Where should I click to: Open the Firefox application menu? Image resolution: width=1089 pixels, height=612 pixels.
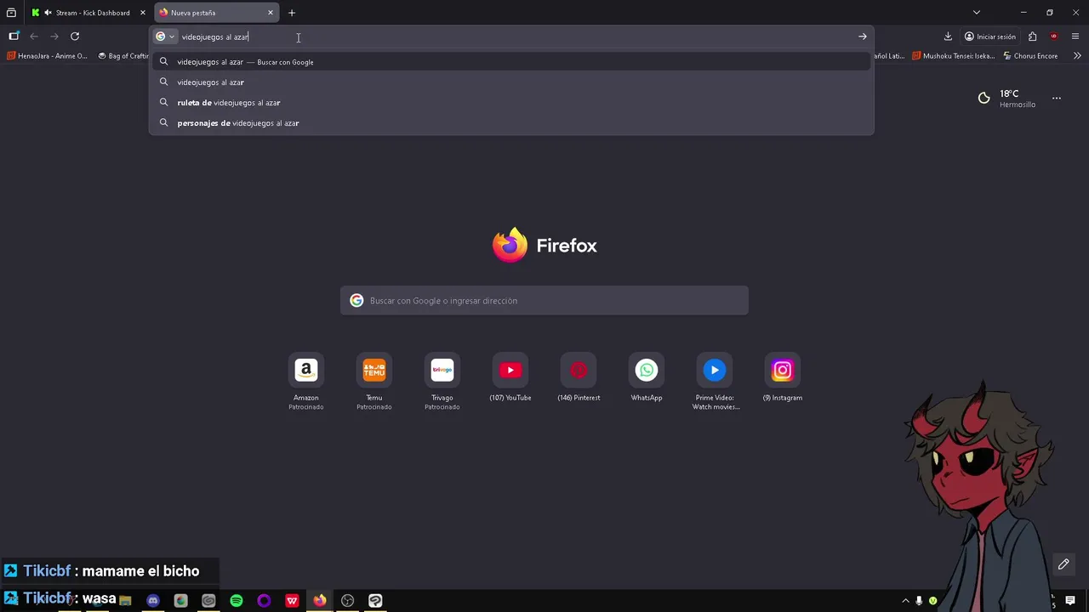pos(1075,37)
